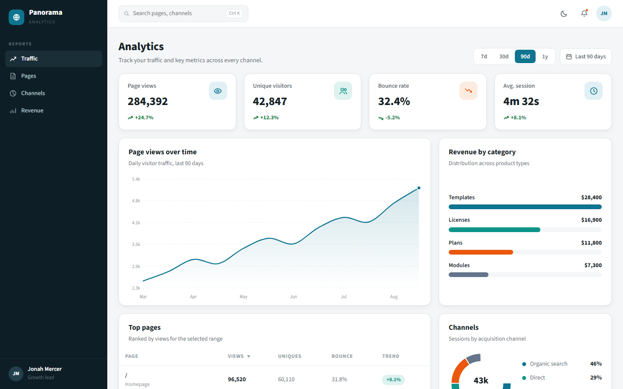Click the Mar label on the chart axis

point(143,297)
